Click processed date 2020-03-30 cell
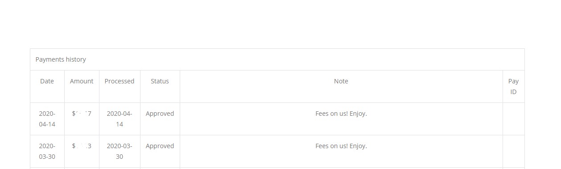 (x=120, y=151)
